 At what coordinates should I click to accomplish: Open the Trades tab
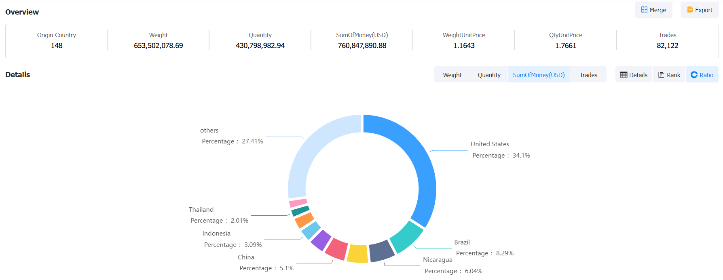pyautogui.click(x=588, y=75)
